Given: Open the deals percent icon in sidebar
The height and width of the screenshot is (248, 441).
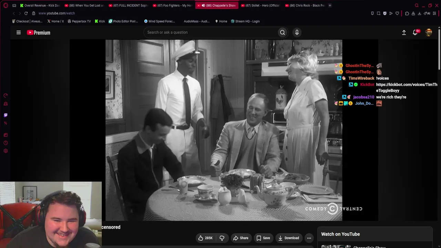Looking at the screenshot, I should tap(6, 123).
